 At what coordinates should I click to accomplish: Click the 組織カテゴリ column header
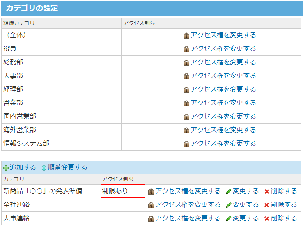(19, 23)
